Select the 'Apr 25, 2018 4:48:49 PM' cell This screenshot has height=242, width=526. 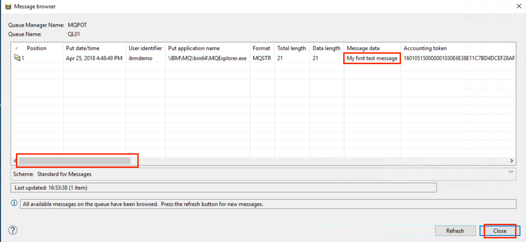(x=94, y=58)
